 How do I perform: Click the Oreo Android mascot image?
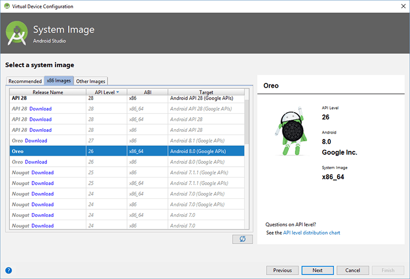point(291,131)
